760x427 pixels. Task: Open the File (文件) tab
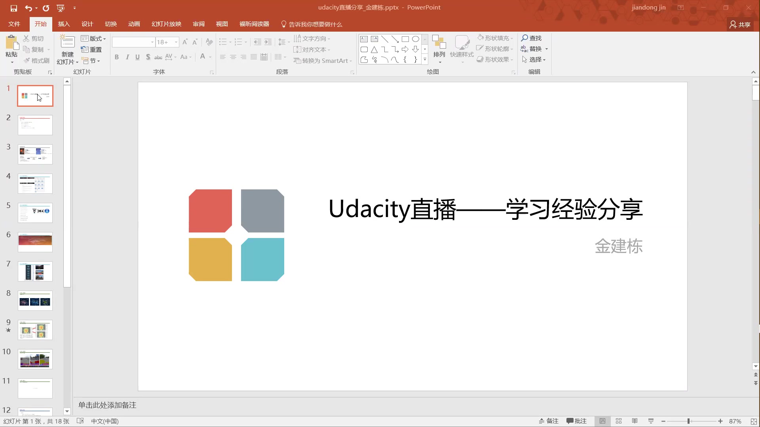(x=14, y=24)
